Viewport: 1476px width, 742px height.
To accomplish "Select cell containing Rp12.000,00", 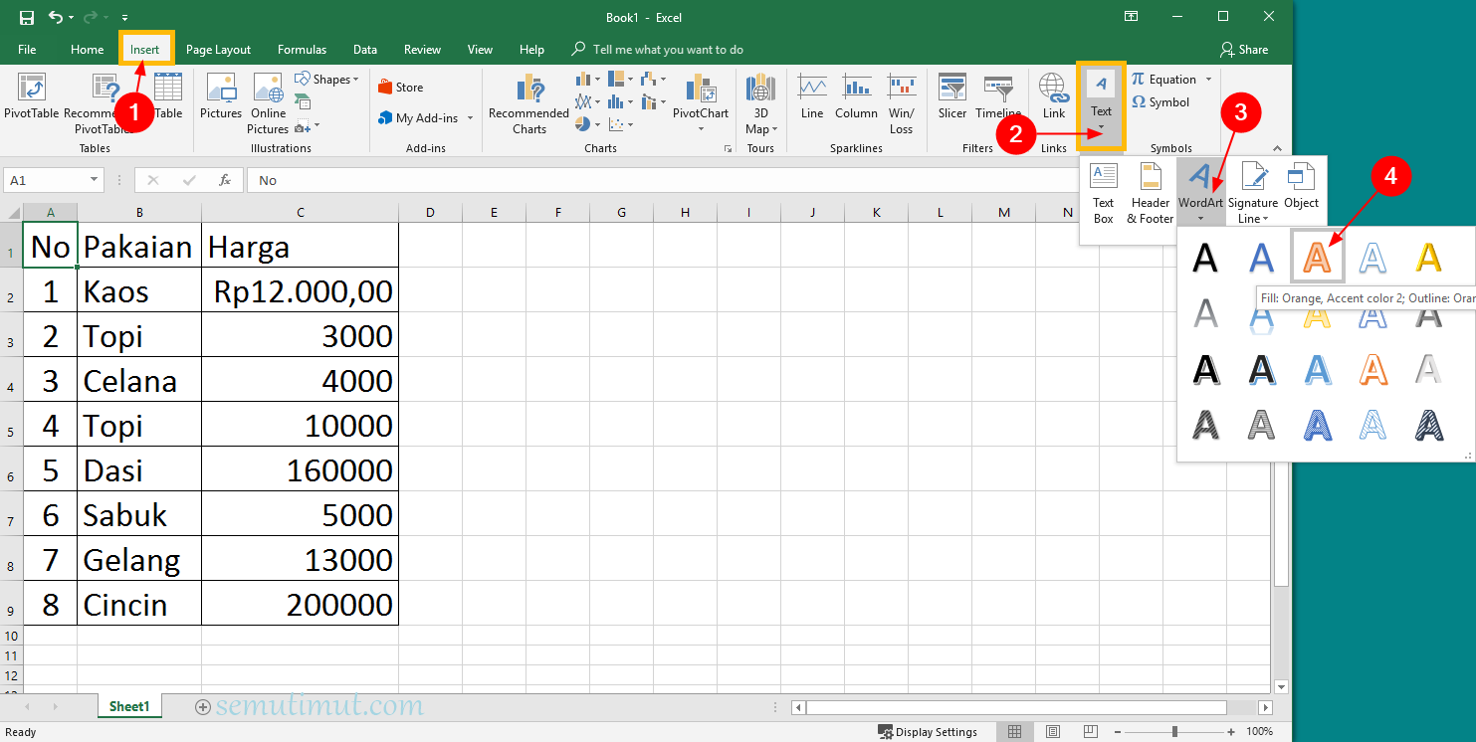I will [300, 290].
